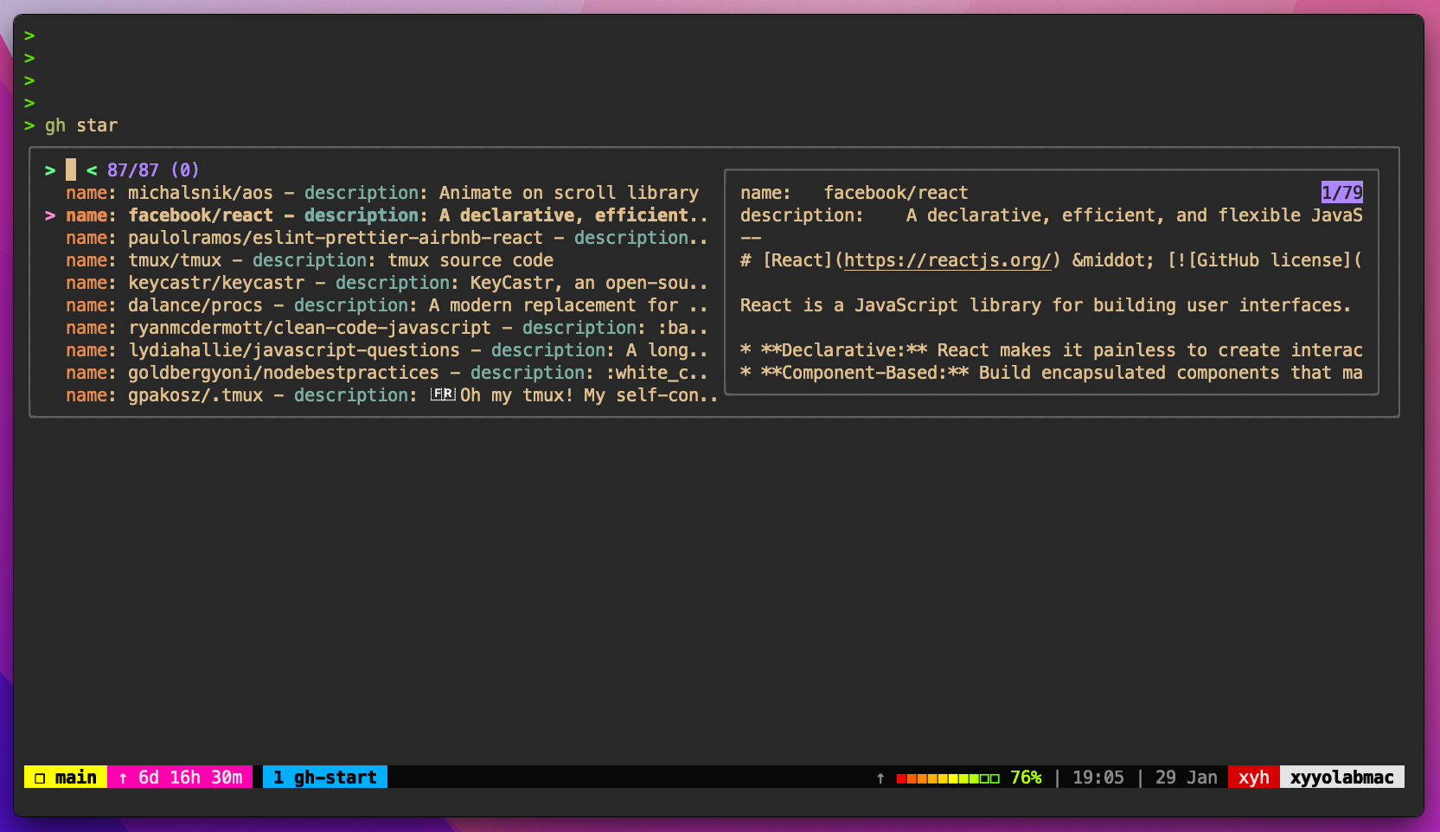This screenshot has width=1440, height=832.
Task: Select the paulolramos/eslint-prettier-airbnb-react row
Action: click(x=387, y=238)
